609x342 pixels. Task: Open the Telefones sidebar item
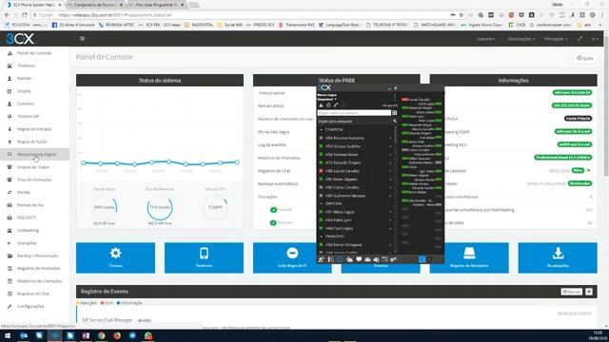[27, 66]
